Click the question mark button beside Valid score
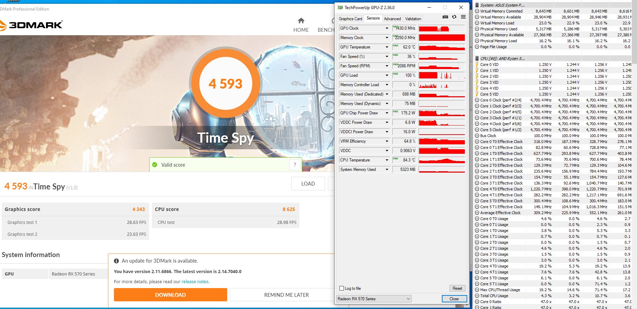The image size is (637, 309). 295,165
